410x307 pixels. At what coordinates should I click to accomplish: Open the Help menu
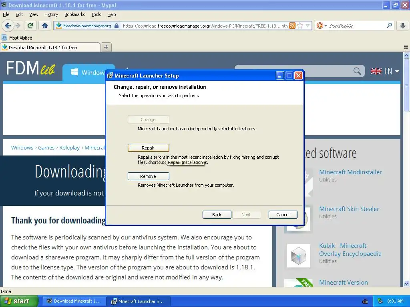pos(111,14)
